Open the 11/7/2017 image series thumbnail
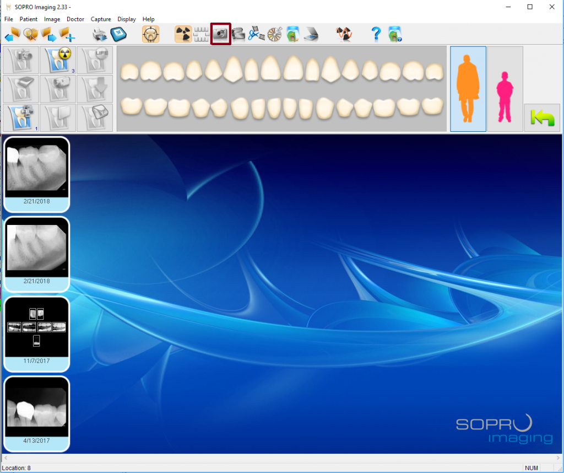The height and width of the screenshot is (473, 564). (36, 331)
